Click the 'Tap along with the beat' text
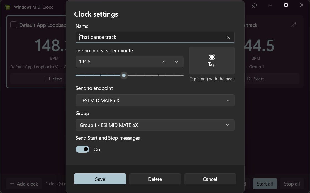The height and width of the screenshot is (193, 310). [x=212, y=79]
